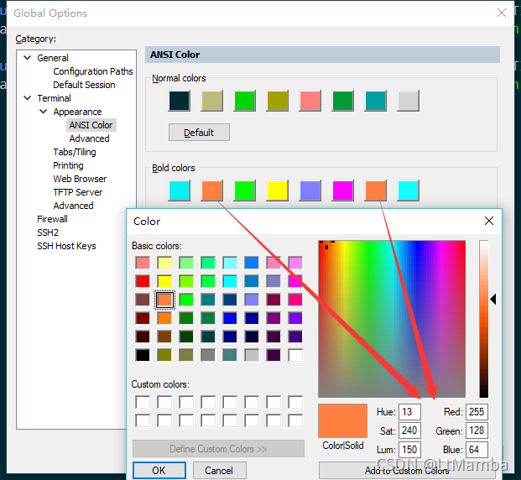Open Firewall category
This screenshot has width=521, height=480.
point(52,219)
